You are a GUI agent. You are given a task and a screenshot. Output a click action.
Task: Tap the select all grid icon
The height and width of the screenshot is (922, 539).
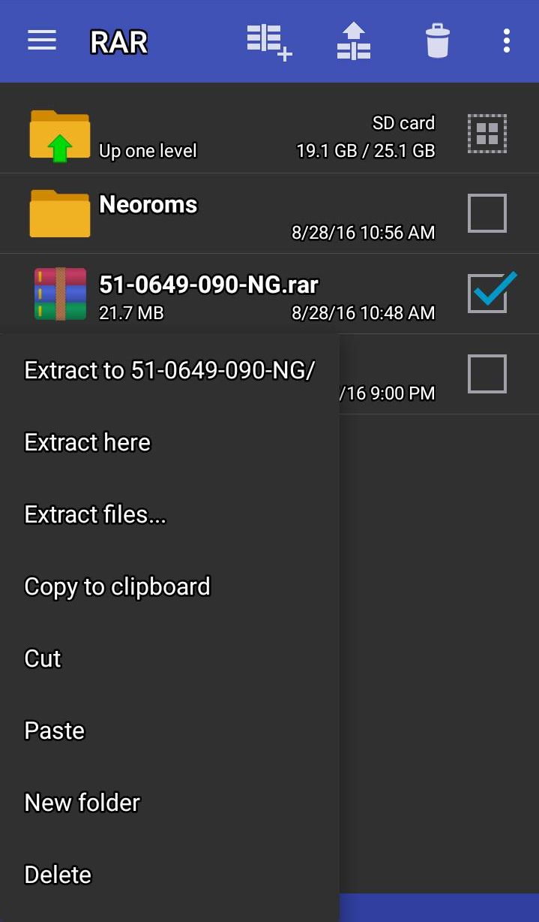487,134
